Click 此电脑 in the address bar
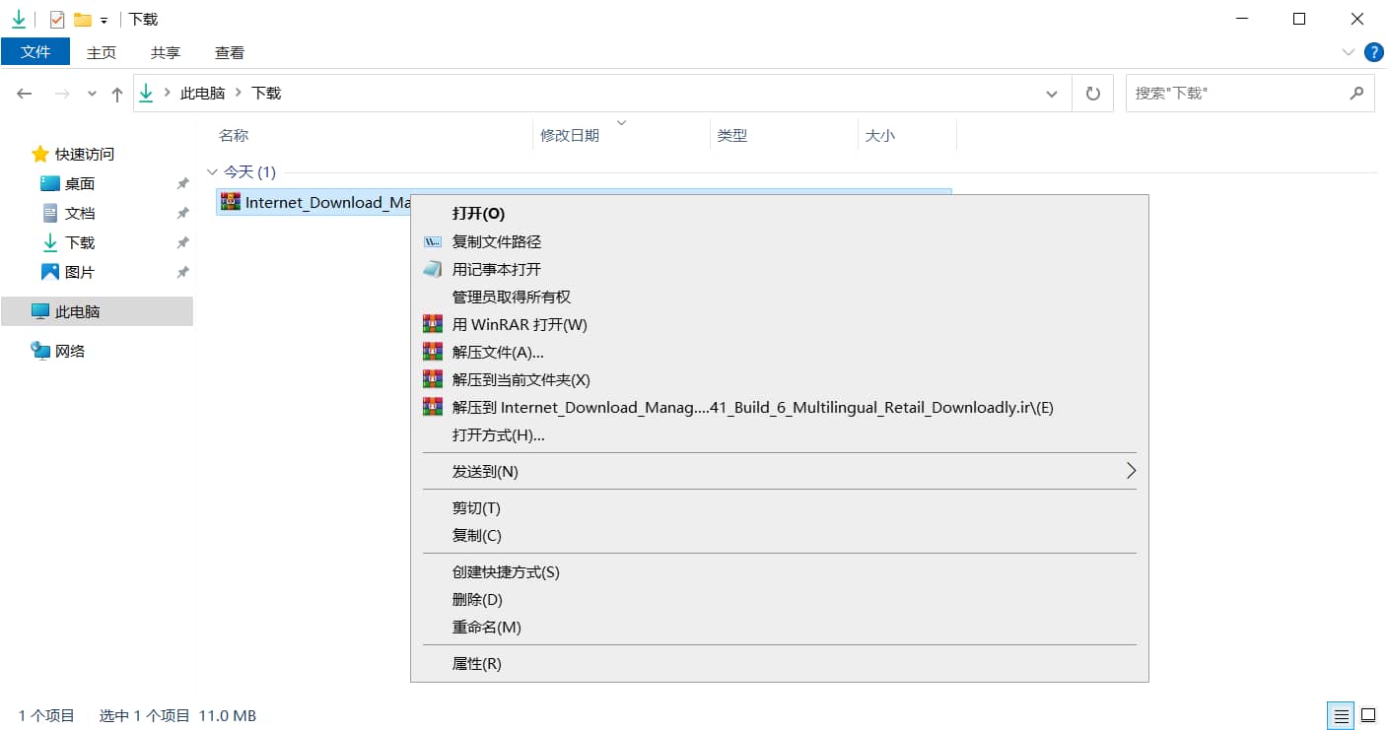Viewport: 1388px width, 730px height. [202, 93]
